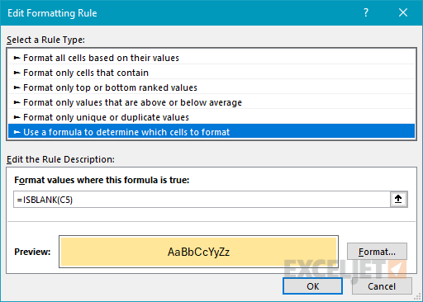This screenshot has height=302, width=423.
Task: Select 'Format only unique or duplicate values'
Action: pyautogui.click(x=211, y=117)
